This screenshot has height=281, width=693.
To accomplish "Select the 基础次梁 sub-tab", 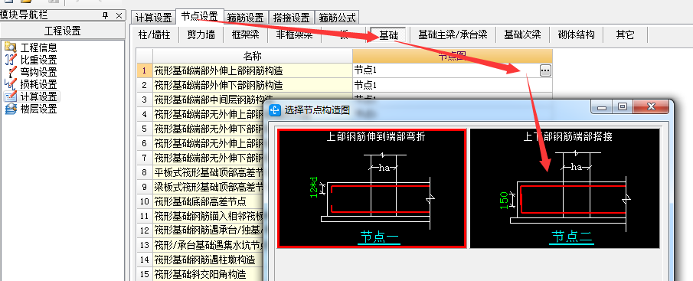I will [522, 35].
